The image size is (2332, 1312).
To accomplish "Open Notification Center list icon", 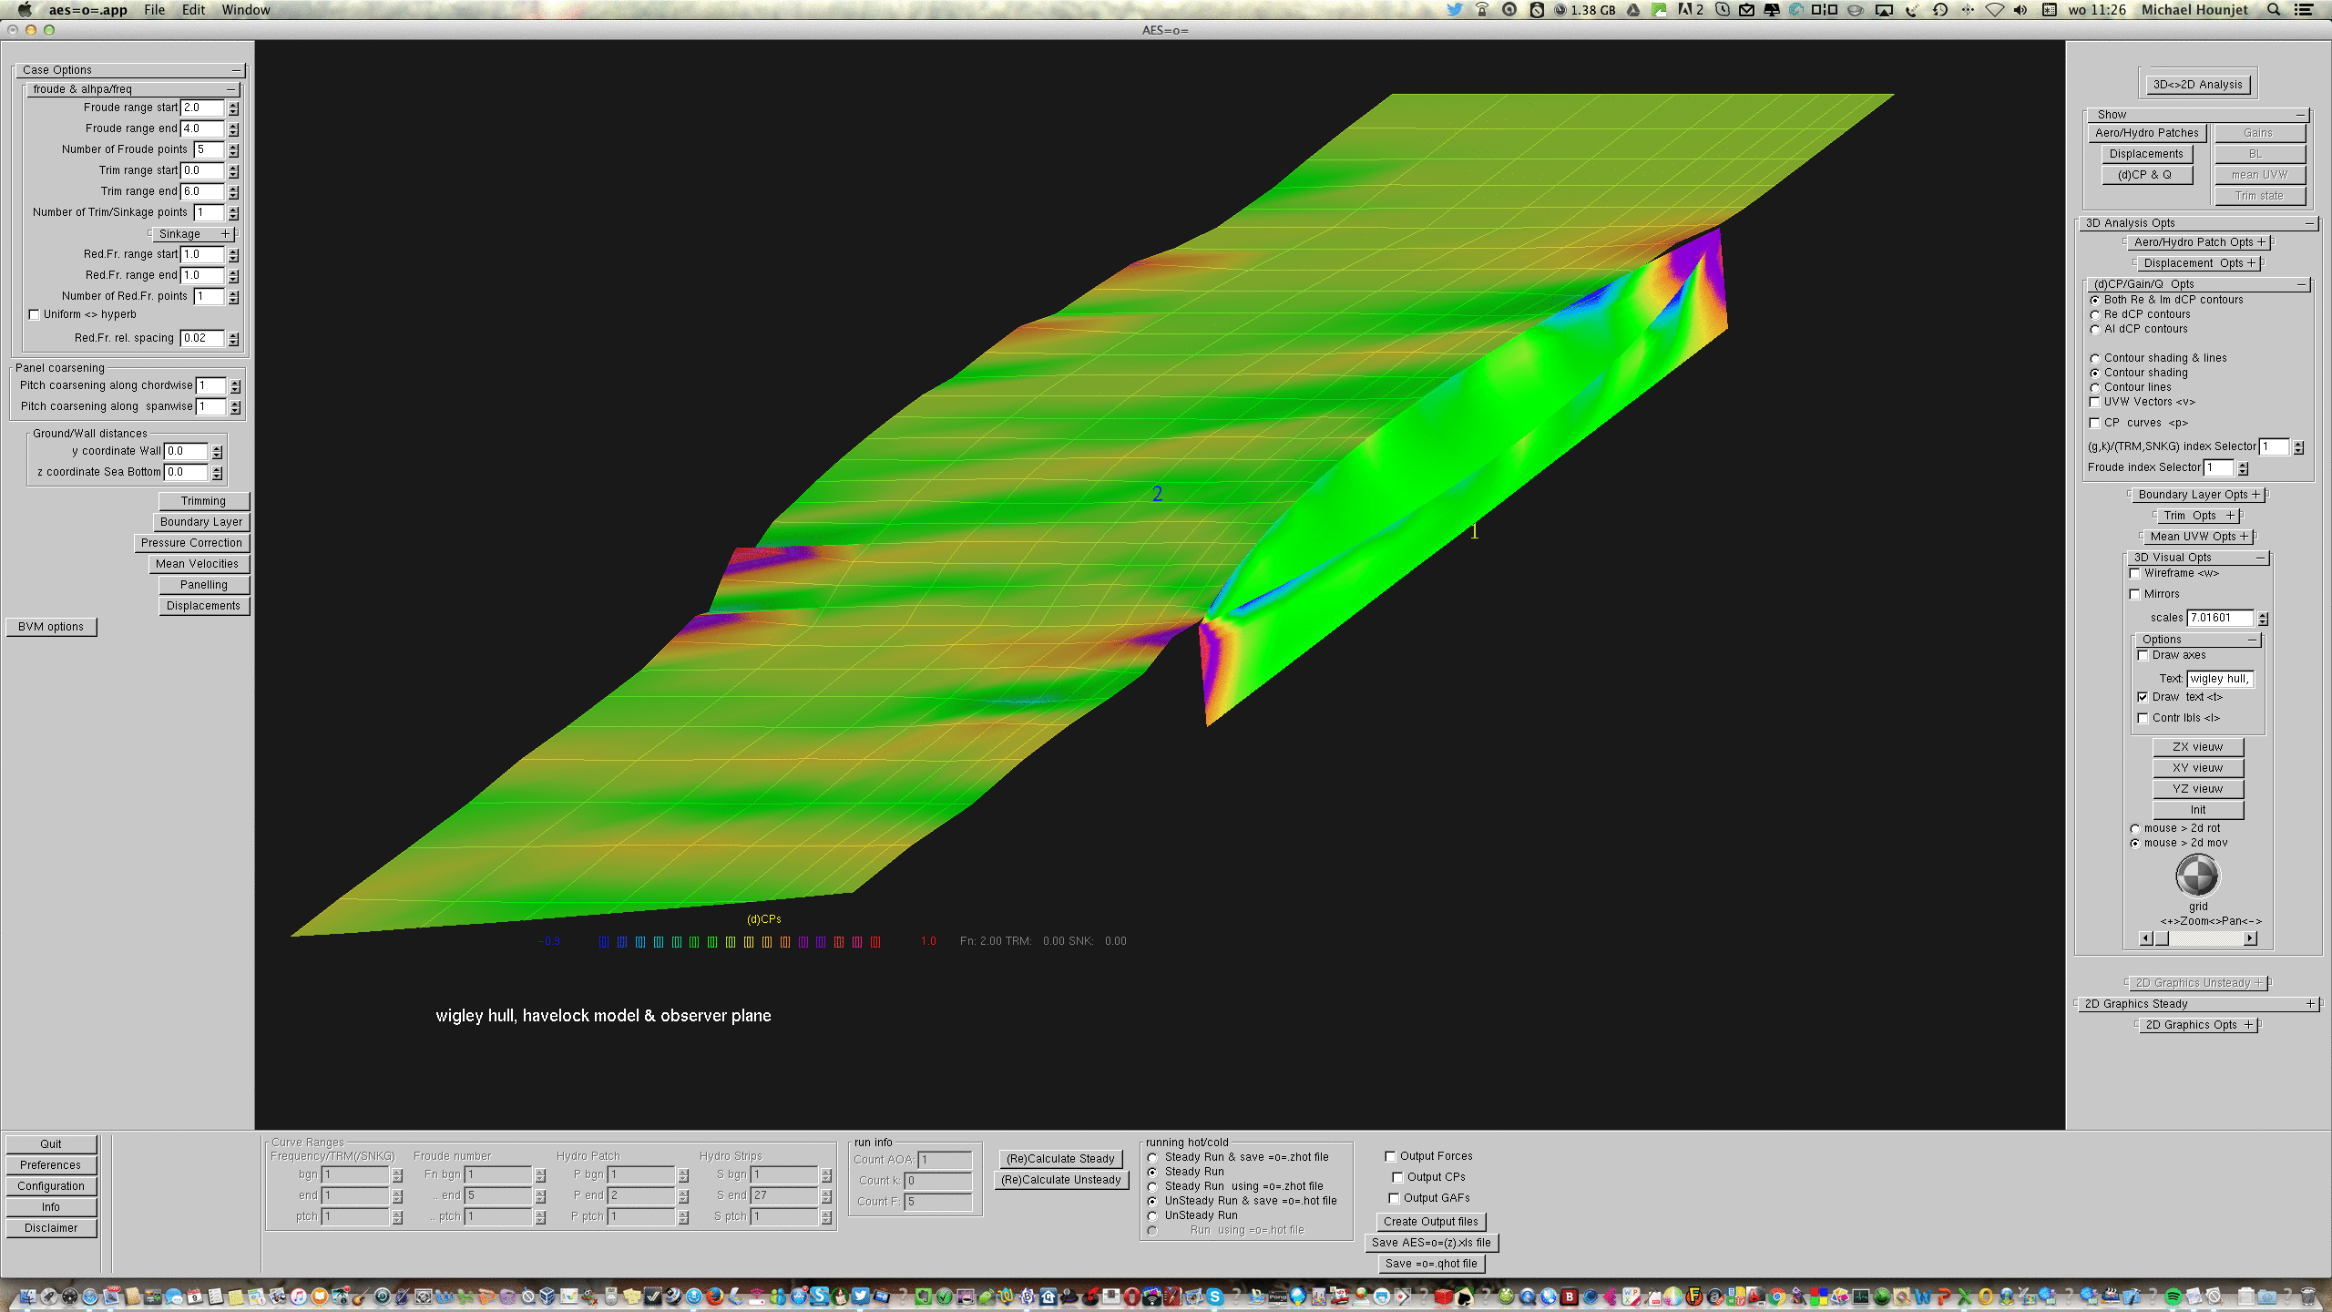I will 2304,10.
